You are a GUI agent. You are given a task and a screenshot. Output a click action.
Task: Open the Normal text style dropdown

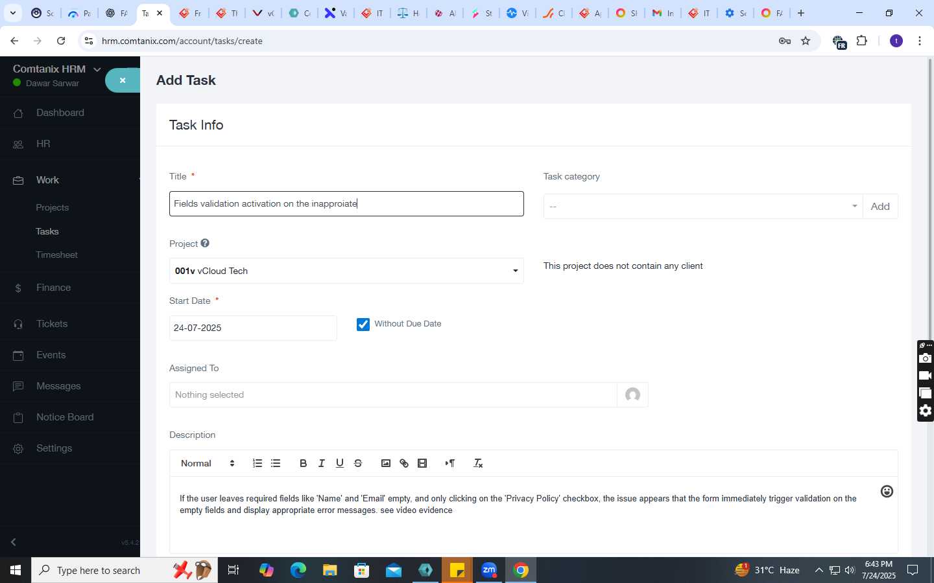click(208, 463)
